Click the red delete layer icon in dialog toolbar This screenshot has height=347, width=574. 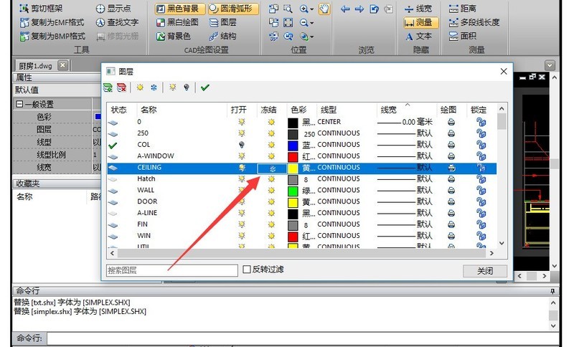(x=121, y=87)
